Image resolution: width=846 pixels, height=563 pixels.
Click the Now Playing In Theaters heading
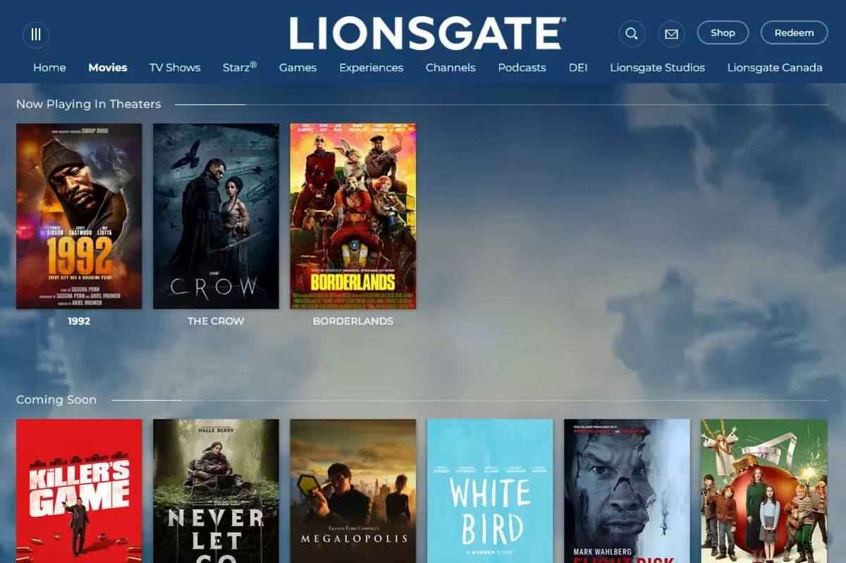[x=89, y=104]
